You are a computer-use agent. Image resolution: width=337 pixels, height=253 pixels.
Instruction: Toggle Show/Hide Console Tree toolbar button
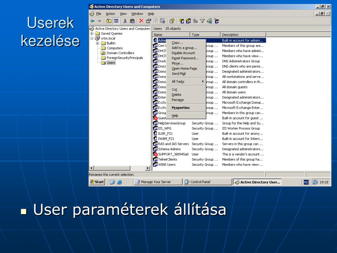click(x=116, y=21)
